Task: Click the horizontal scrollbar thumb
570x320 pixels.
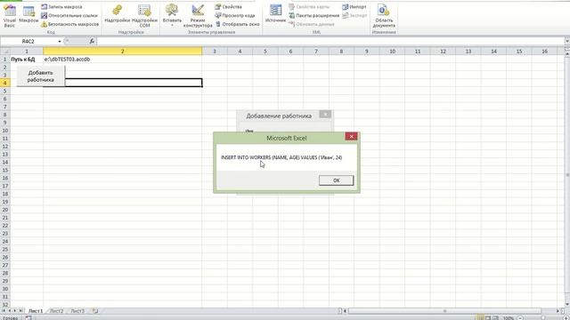Action: pos(444,311)
